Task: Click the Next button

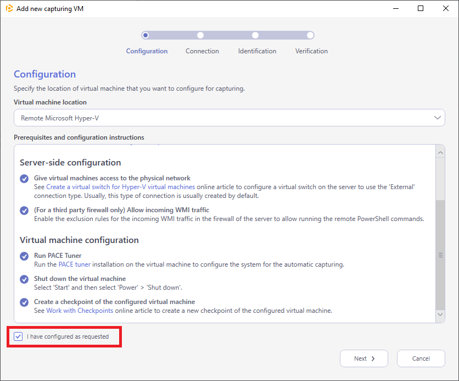Action: pyautogui.click(x=364, y=358)
